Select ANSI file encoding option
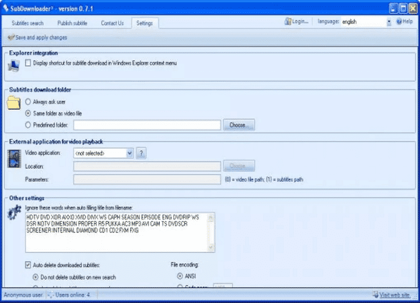420x303 pixels. click(x=180, y=276)
